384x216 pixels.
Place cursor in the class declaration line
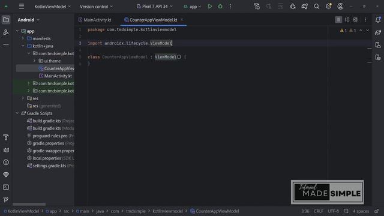tap(137, 57)
